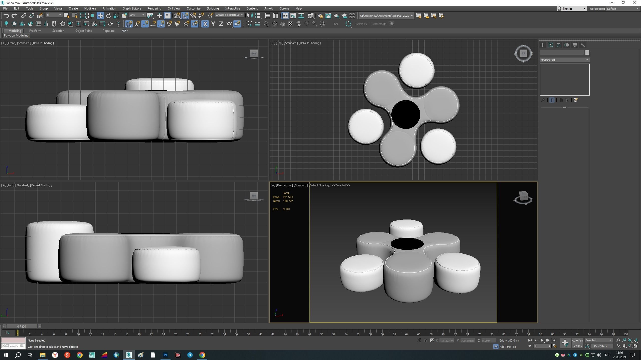
Task: Open the Curve Editor icon
Action: [293, 16]
